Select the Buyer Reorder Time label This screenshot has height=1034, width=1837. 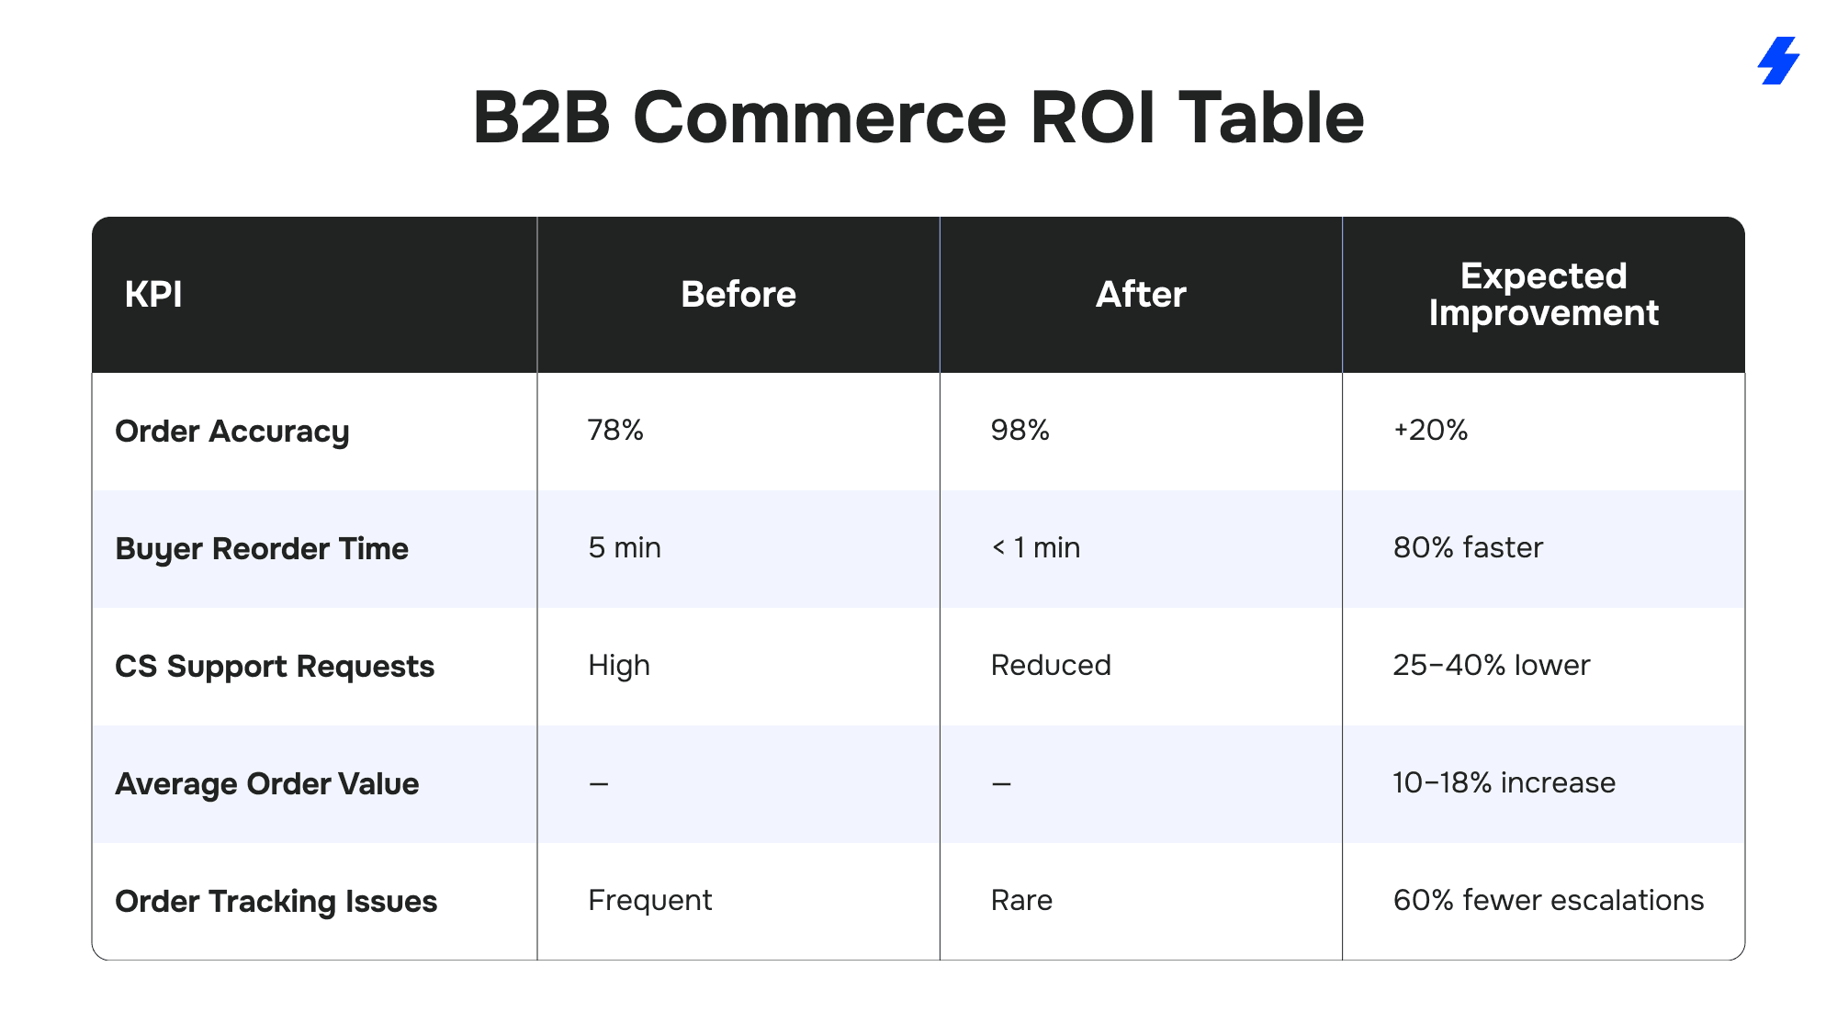[x=262, y=548]
